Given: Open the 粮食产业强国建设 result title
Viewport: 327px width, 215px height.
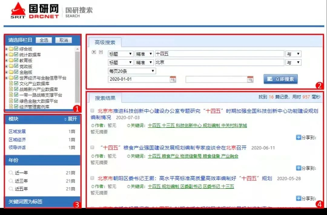Looking at the screenshot, I should coord(173,148).
